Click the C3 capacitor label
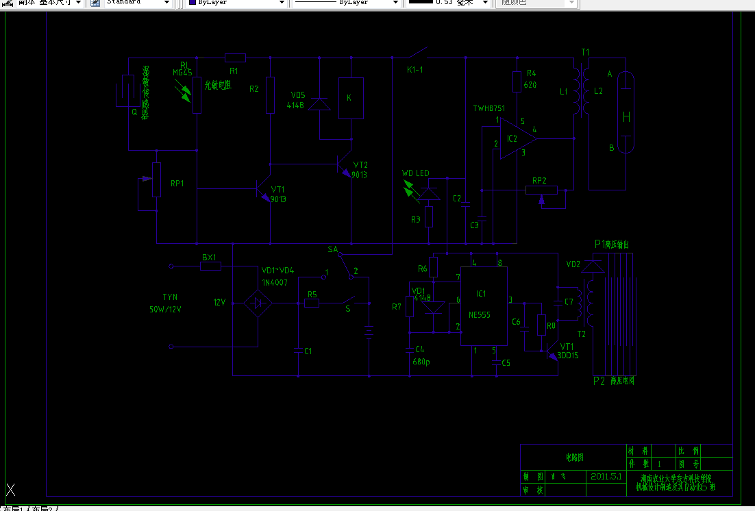The image size is (755, 511). coord(474,225)
